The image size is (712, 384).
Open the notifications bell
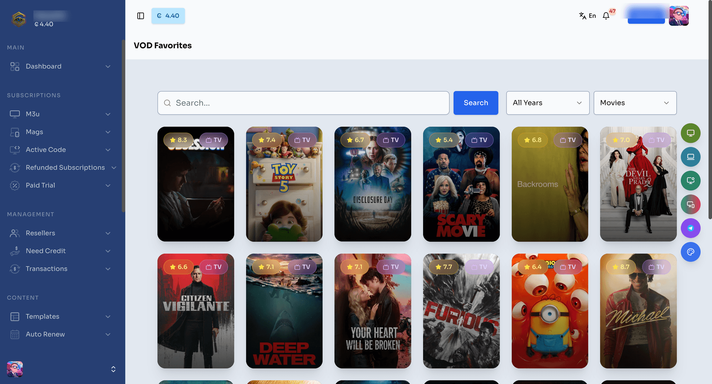606,16
